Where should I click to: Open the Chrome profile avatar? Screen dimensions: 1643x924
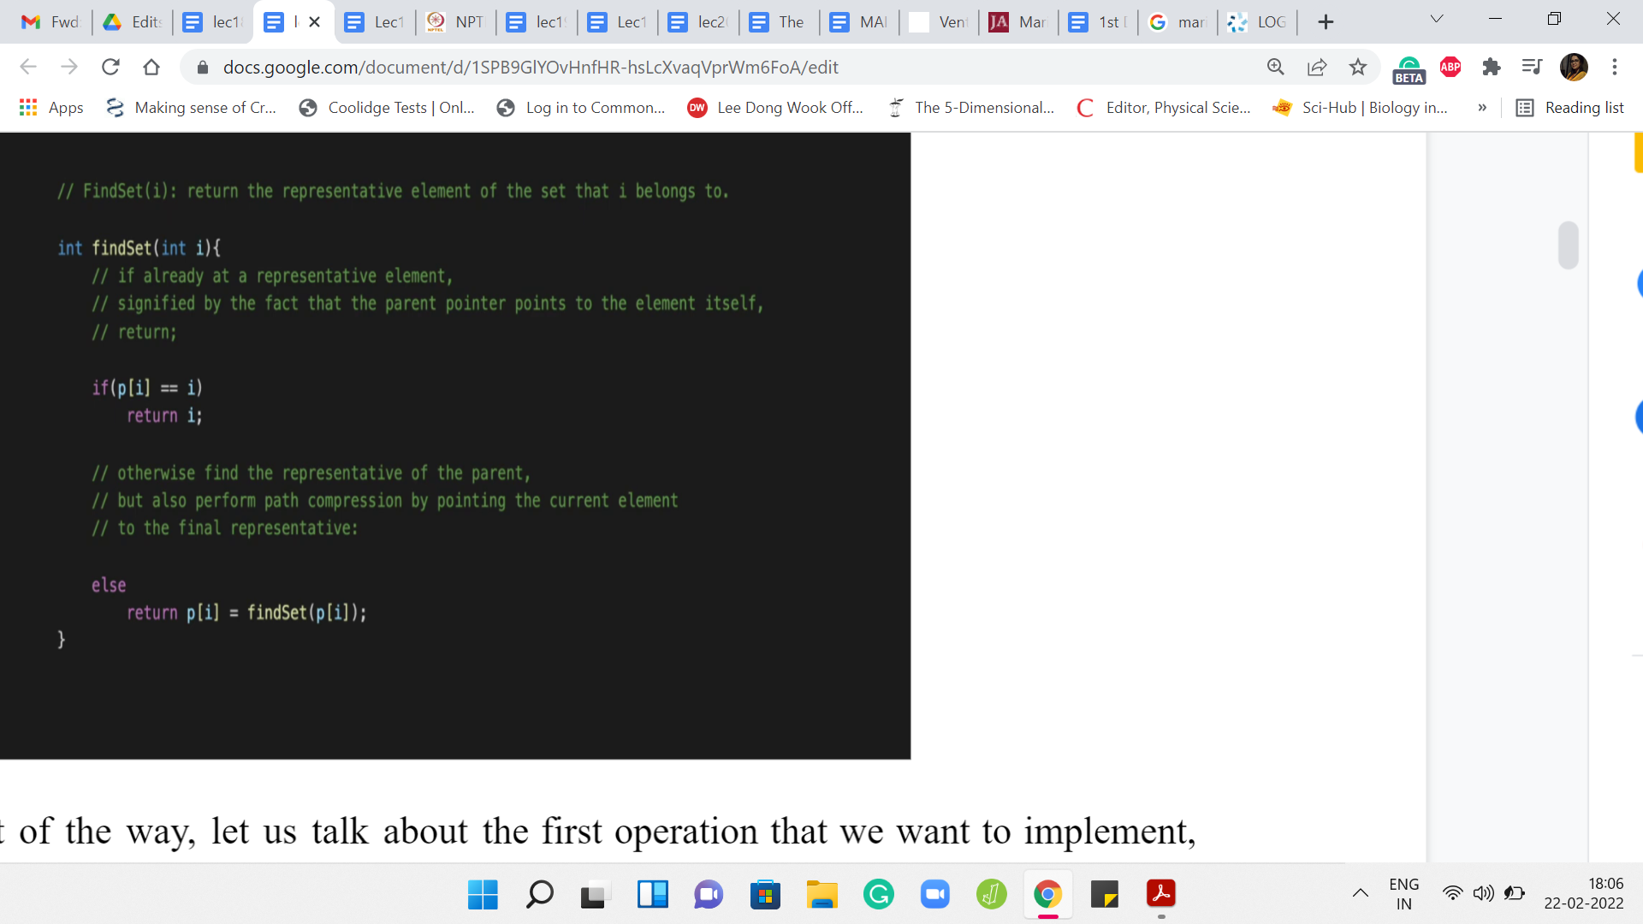pyautogui.click(x=1574, y=67)
